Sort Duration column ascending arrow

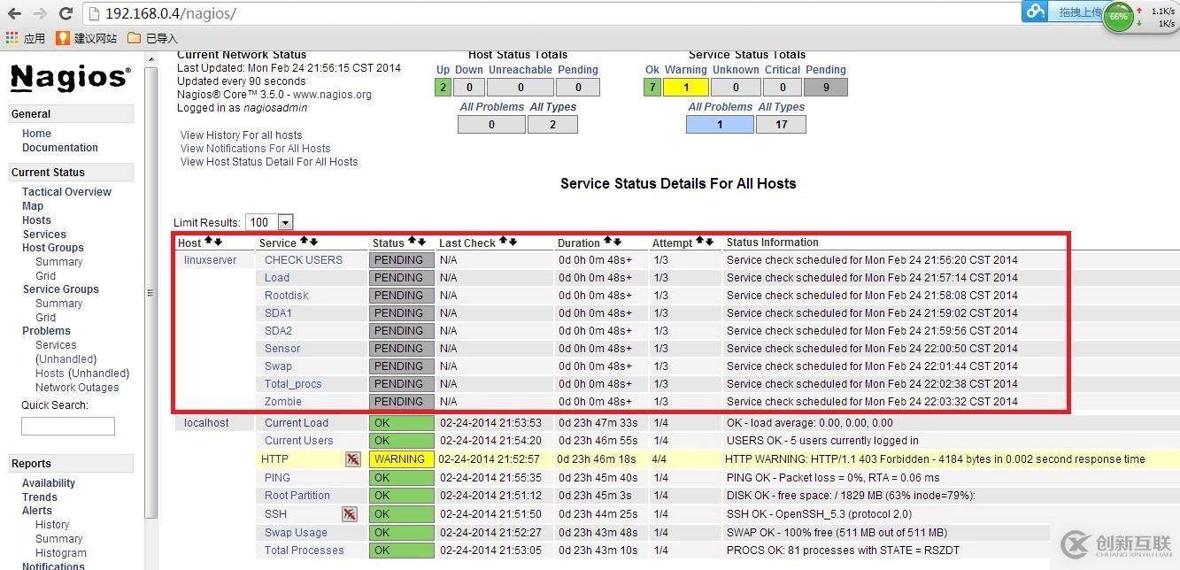point(607,242)
